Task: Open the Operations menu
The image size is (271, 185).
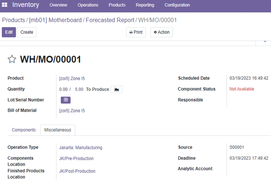Action: (88, 5)
